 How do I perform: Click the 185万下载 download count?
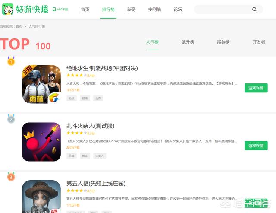73,90
